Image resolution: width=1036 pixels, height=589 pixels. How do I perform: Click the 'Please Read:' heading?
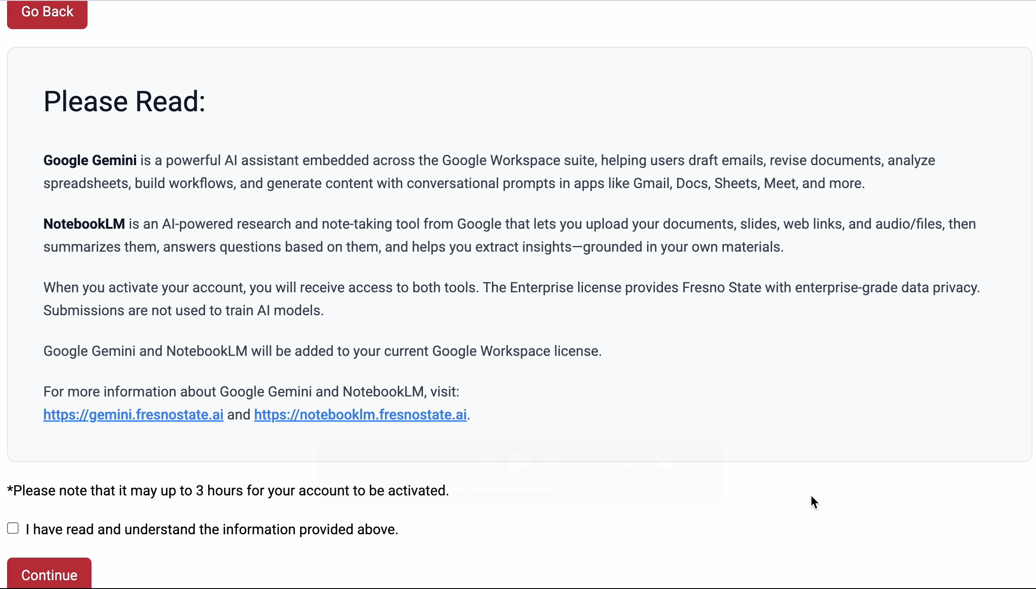pos(124,102)
